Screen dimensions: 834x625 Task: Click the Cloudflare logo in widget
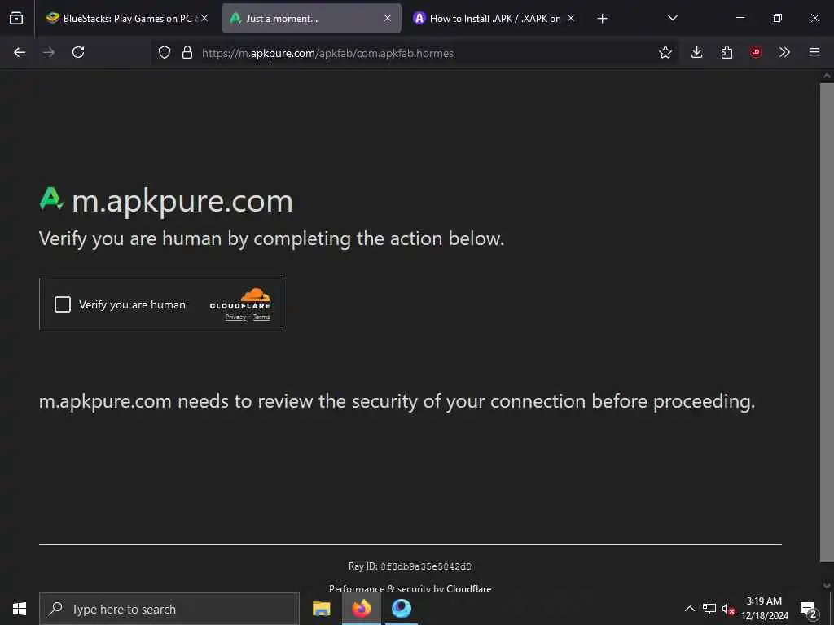click(x=240, y=299)
